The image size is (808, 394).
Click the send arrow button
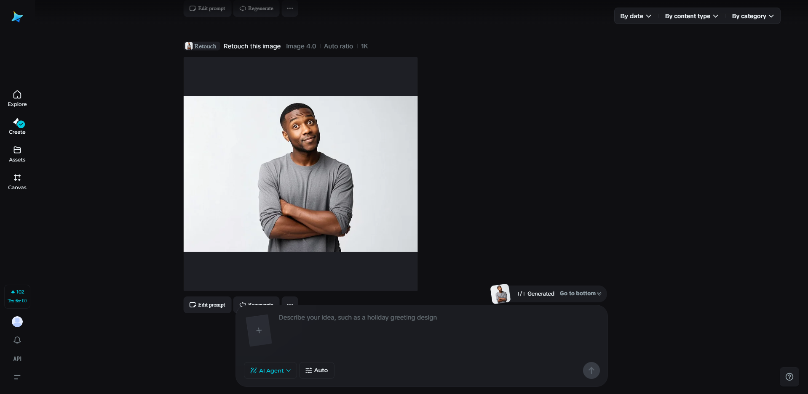click(591, 370)
